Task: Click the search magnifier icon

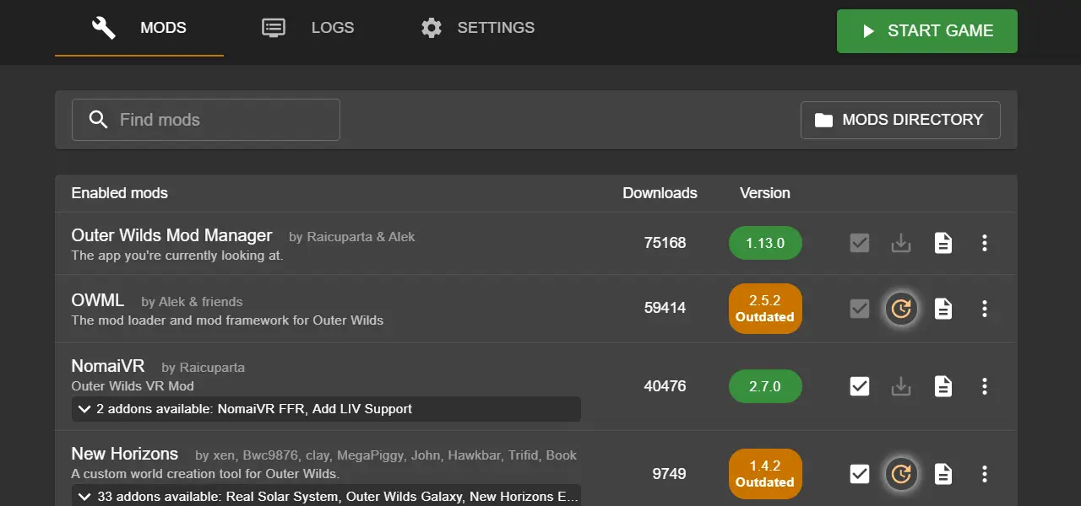Action: coord(99,120)
